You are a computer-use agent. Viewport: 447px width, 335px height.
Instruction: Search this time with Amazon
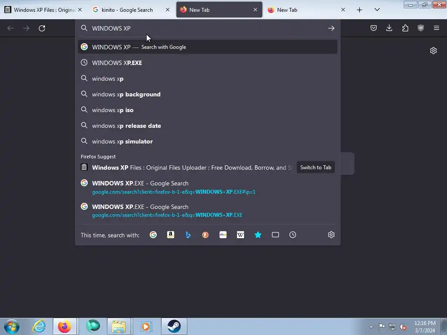point(171,235)
